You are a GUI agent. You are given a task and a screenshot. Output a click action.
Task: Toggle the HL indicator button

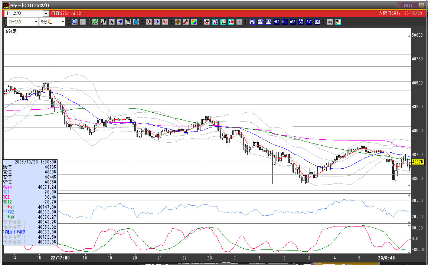pos(285,22)
